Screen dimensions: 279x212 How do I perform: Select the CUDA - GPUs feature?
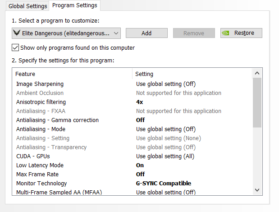pyautogui.click(x=33, y=156)
